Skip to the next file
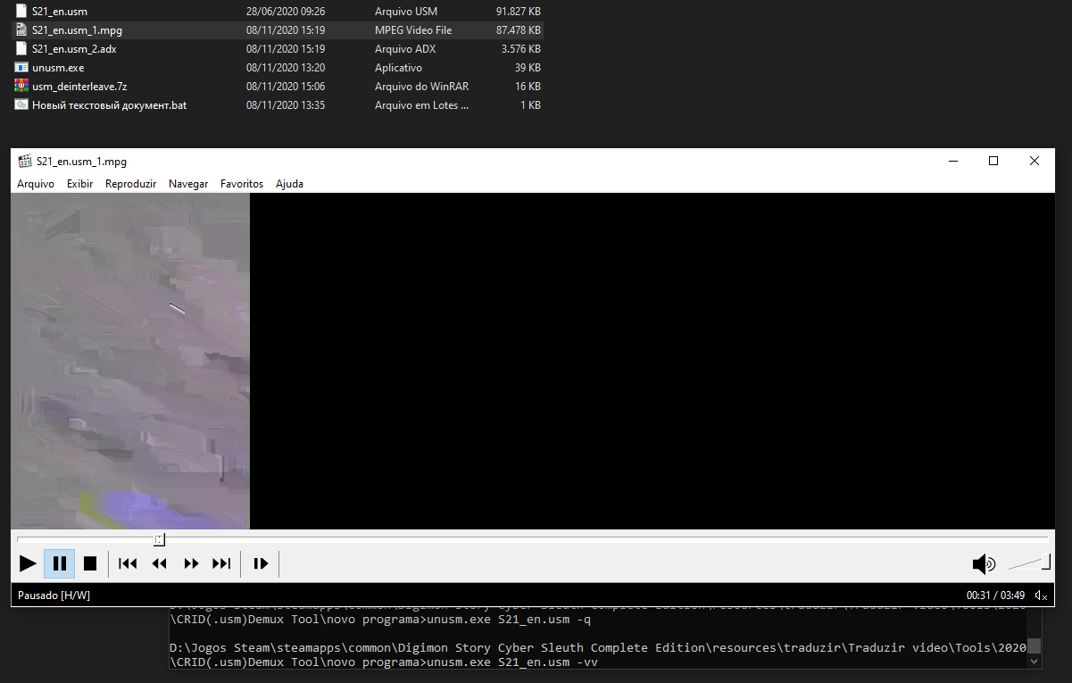1072x683 pixels. [221, 563]
